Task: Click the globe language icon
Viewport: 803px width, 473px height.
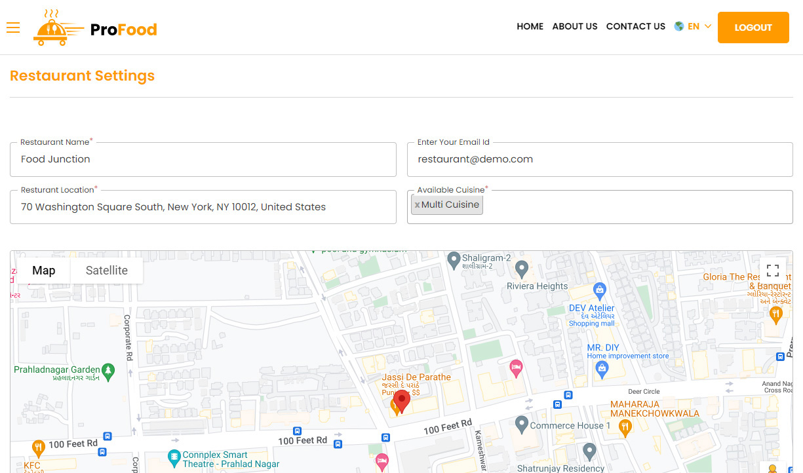Action: [679, 27]
